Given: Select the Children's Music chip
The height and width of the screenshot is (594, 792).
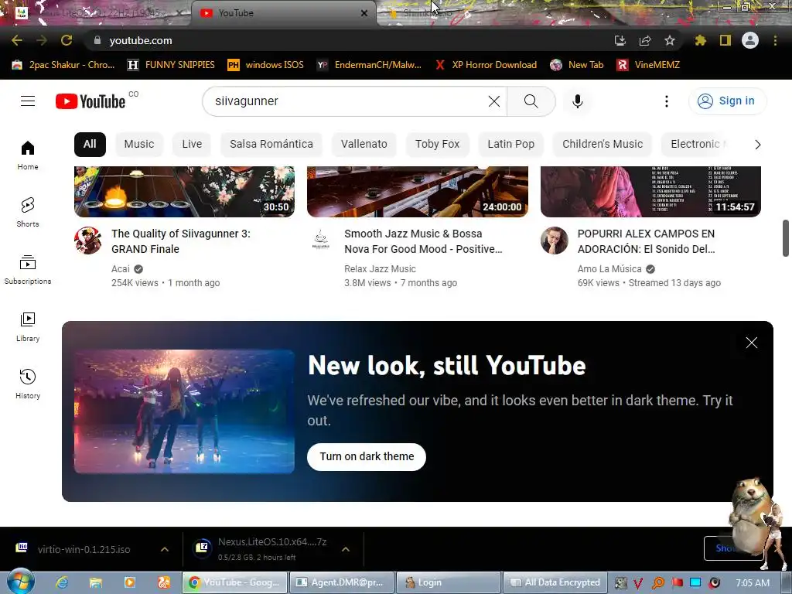Looking at the screenshot, I should pos(603,145).
